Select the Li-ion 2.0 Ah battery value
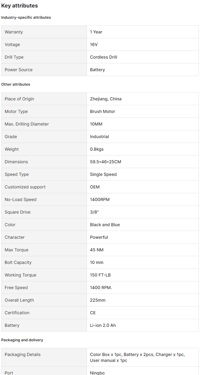 coord(103,325)
